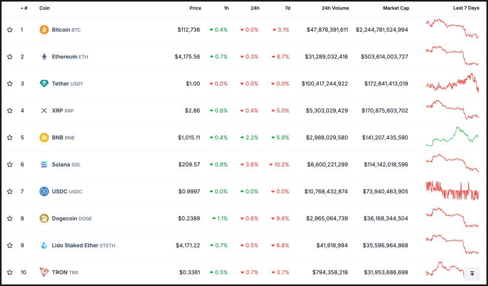Sort table by Coin column header
The width and height of the screenshot is (488, 286).
click(44, 9)
